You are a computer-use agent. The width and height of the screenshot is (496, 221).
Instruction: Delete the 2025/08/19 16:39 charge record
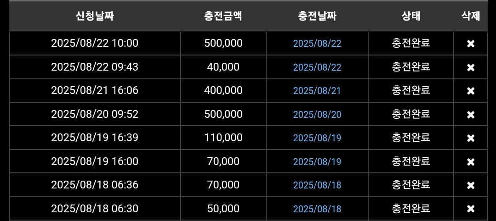pyautogui.click(x=470, y=138)
